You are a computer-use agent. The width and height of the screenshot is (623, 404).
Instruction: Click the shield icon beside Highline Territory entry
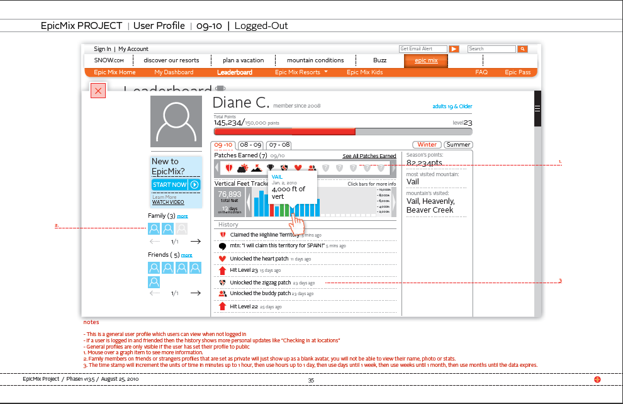pyautogui.click(x=223, y=235)
